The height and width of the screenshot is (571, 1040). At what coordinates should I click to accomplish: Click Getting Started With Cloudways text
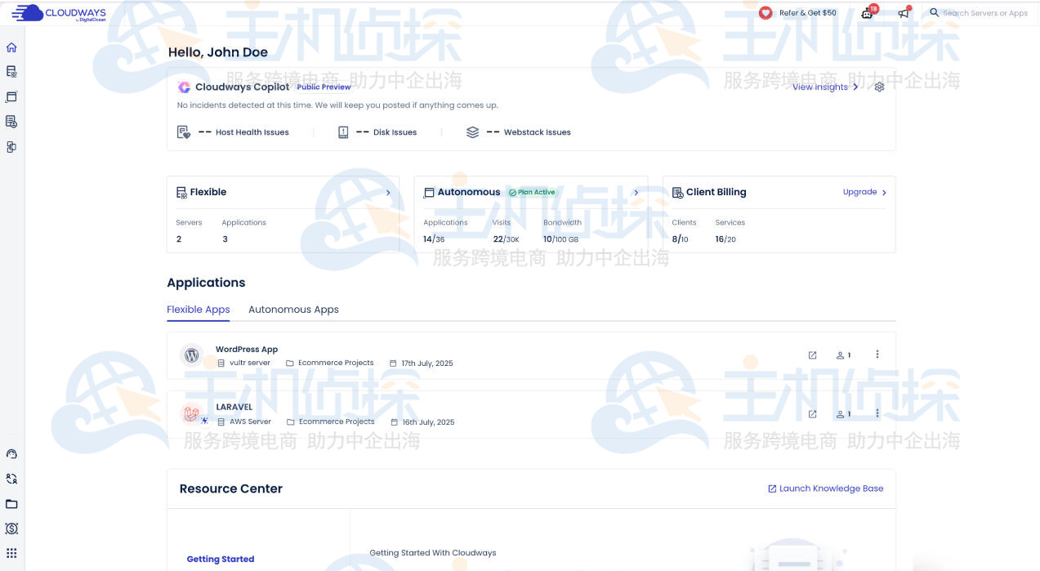433,553
